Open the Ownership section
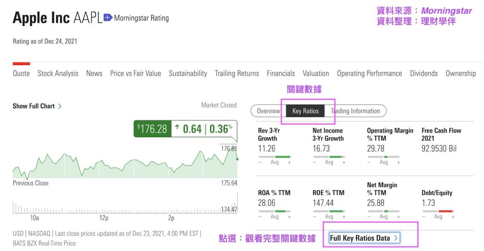 tap(460, 73)
